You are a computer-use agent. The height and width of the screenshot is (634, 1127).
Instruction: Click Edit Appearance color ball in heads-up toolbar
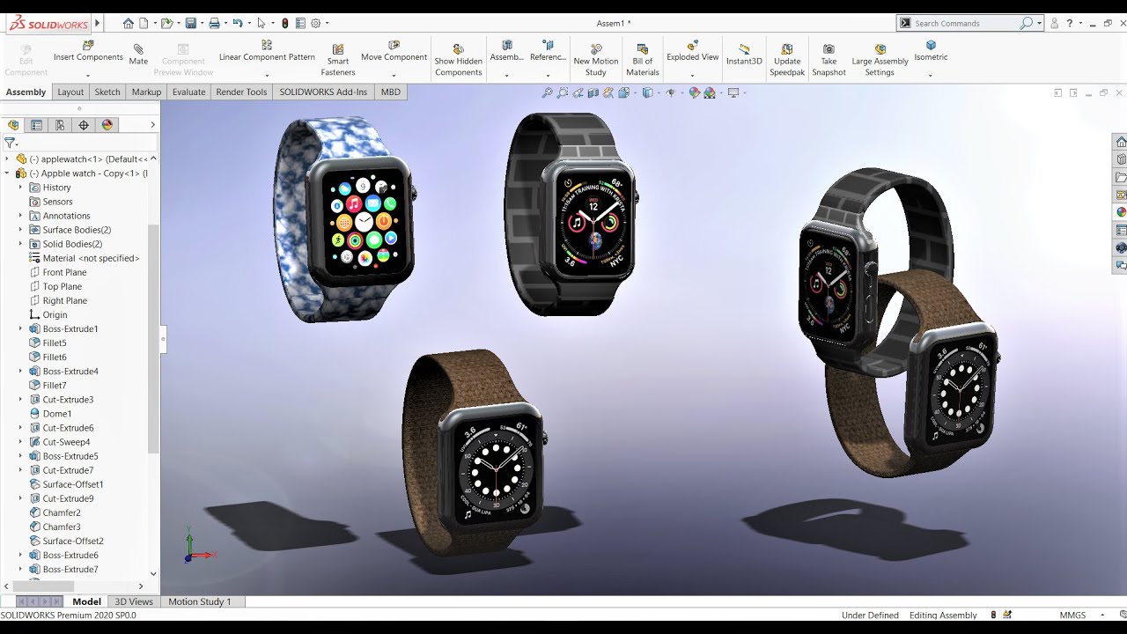694,92
